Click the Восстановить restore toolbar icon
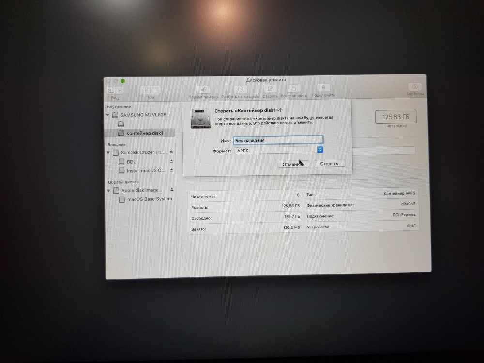This screenshot has width=484, height=363. pos(294,89)
